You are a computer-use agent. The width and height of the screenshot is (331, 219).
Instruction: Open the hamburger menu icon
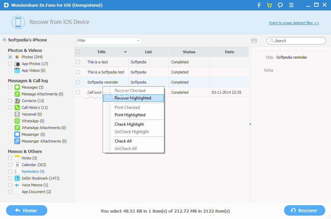point(291,5)
